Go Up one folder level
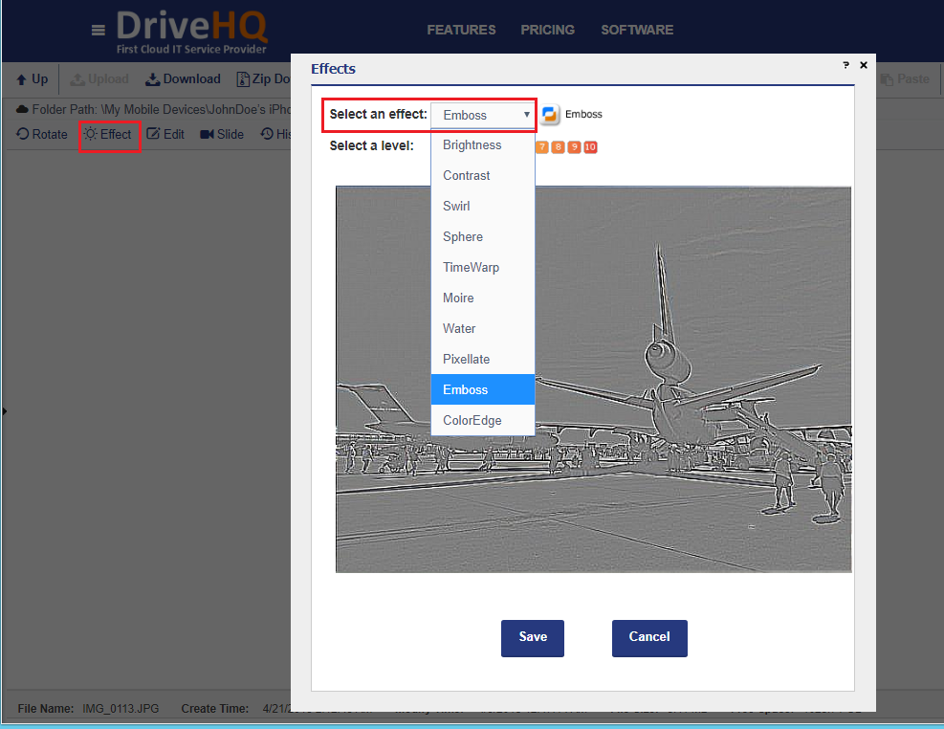Viewport: 944px width, 729px height. pos(32,79)
